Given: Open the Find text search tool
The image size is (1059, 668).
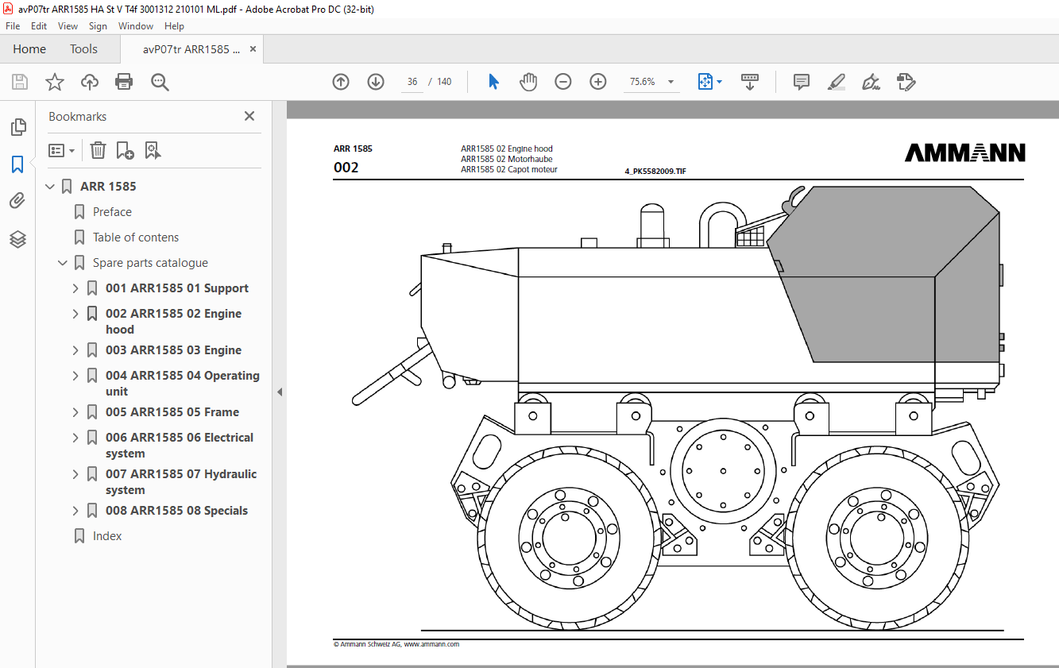Looking at the screenshot, I should tap(160, 82).
